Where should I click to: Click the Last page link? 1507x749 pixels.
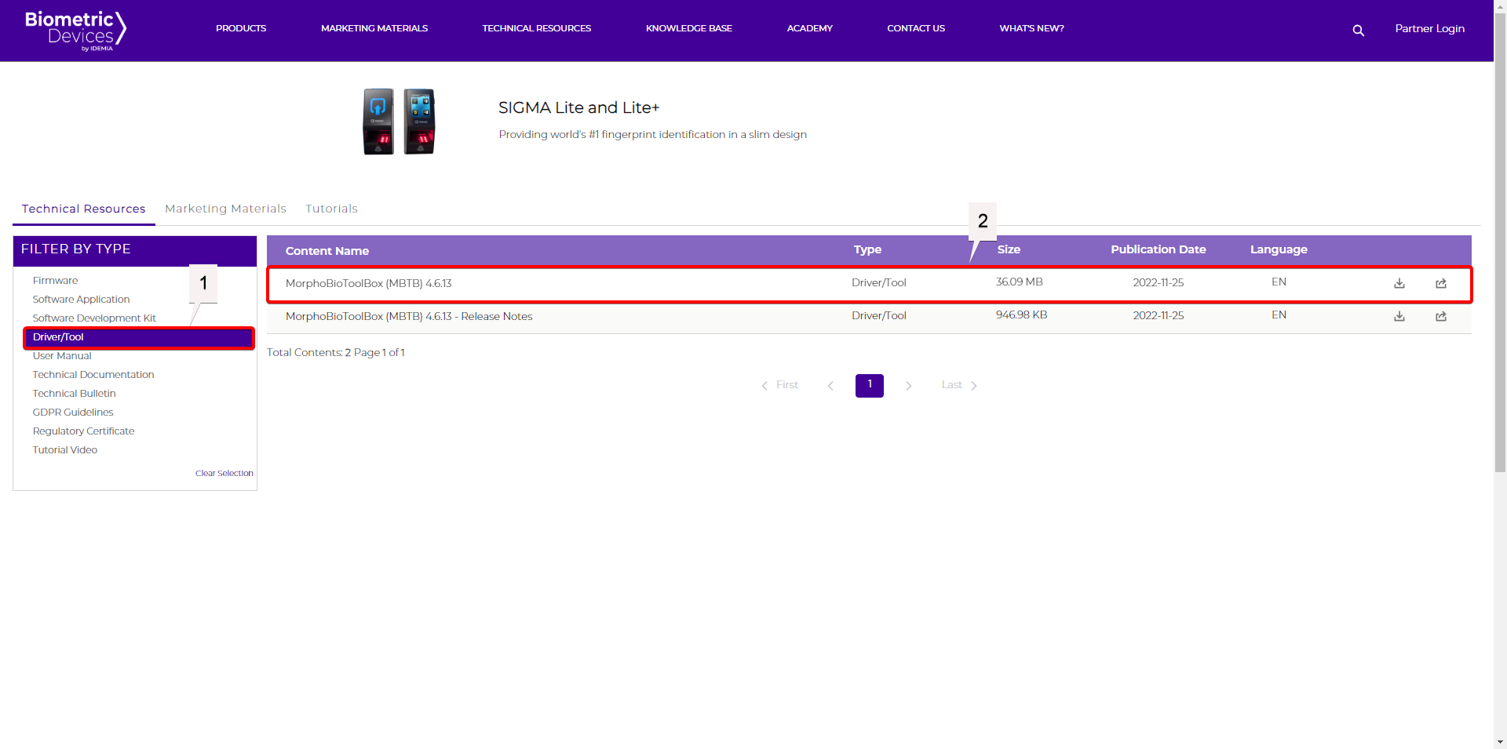959,385
